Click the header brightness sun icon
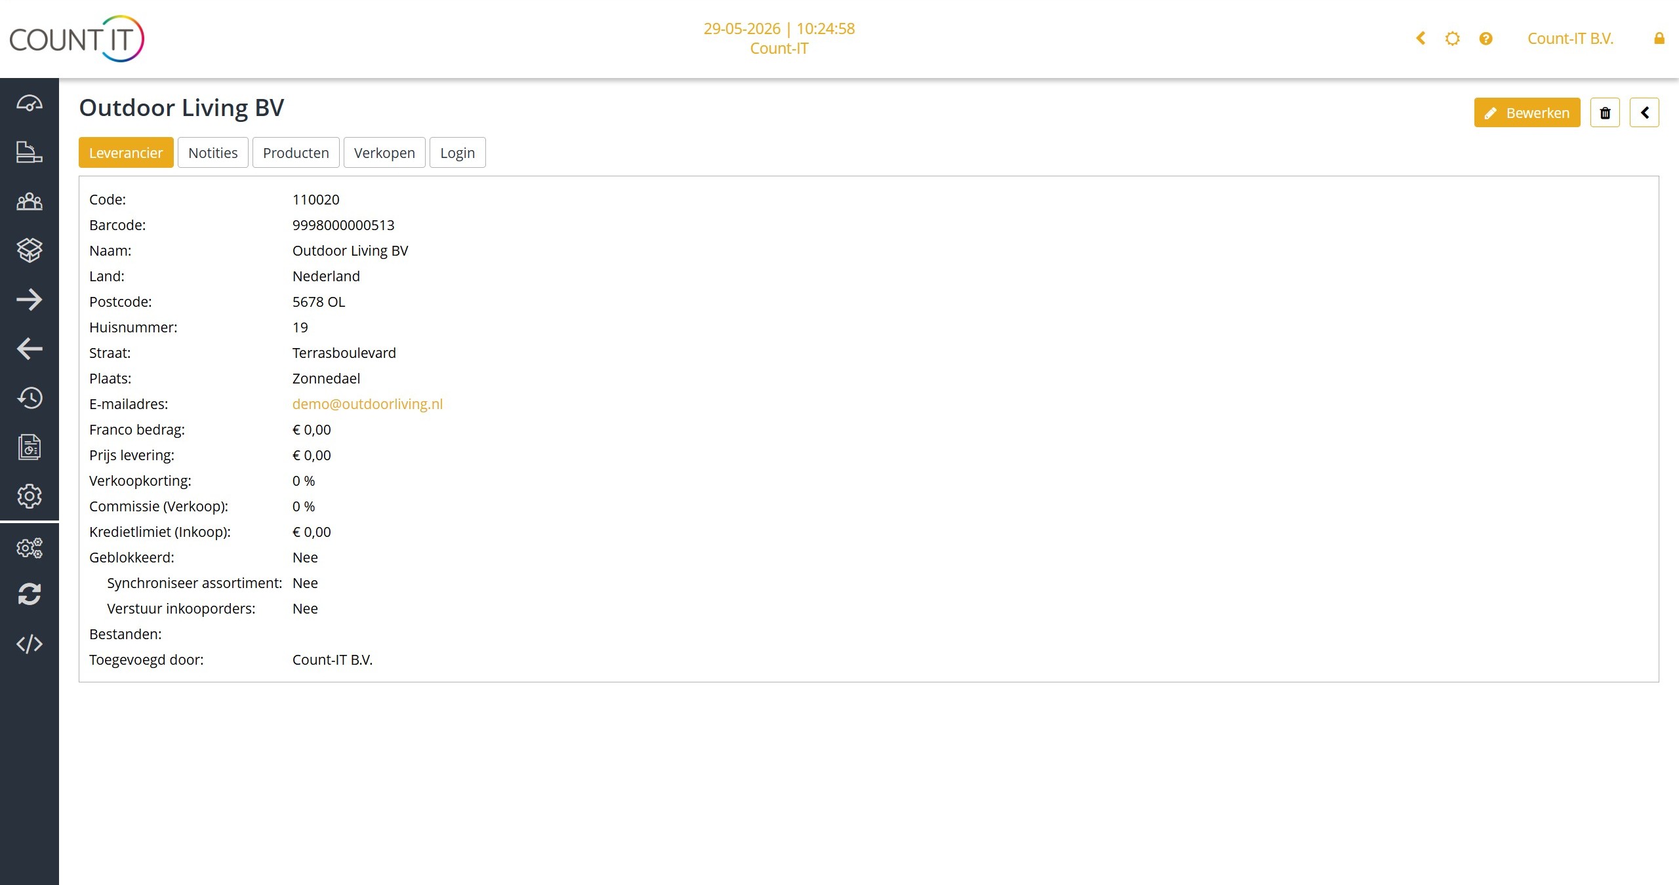This screenshot has width=1679, height=885. coord(1453,39)
